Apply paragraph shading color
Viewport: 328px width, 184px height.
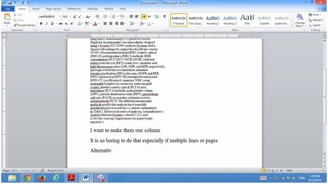(x=141, y=24)
